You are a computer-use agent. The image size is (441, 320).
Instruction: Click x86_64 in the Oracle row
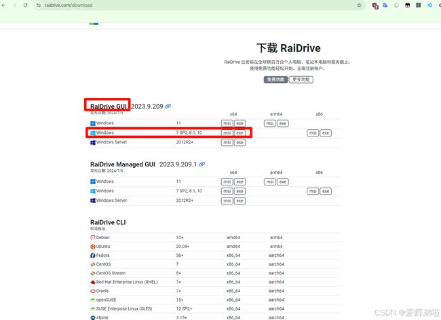pyautogui.click(x=233, y=291)
